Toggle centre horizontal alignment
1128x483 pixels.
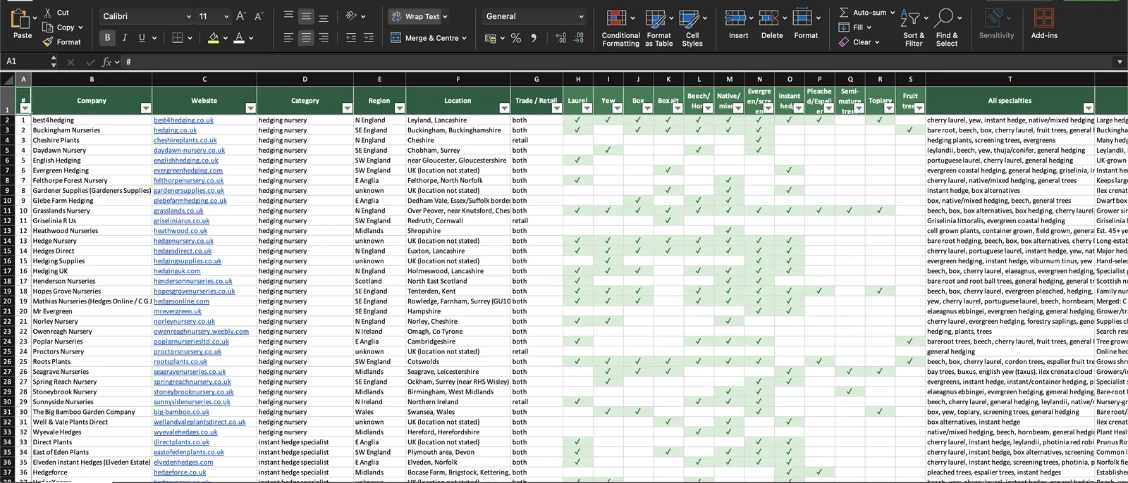(x=306, y=38)
